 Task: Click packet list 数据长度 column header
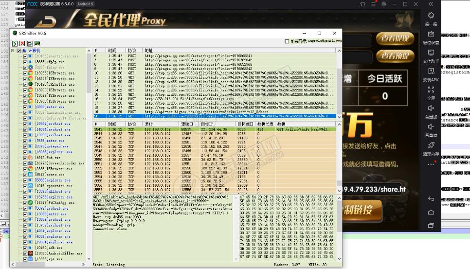(x=265, y=124)
